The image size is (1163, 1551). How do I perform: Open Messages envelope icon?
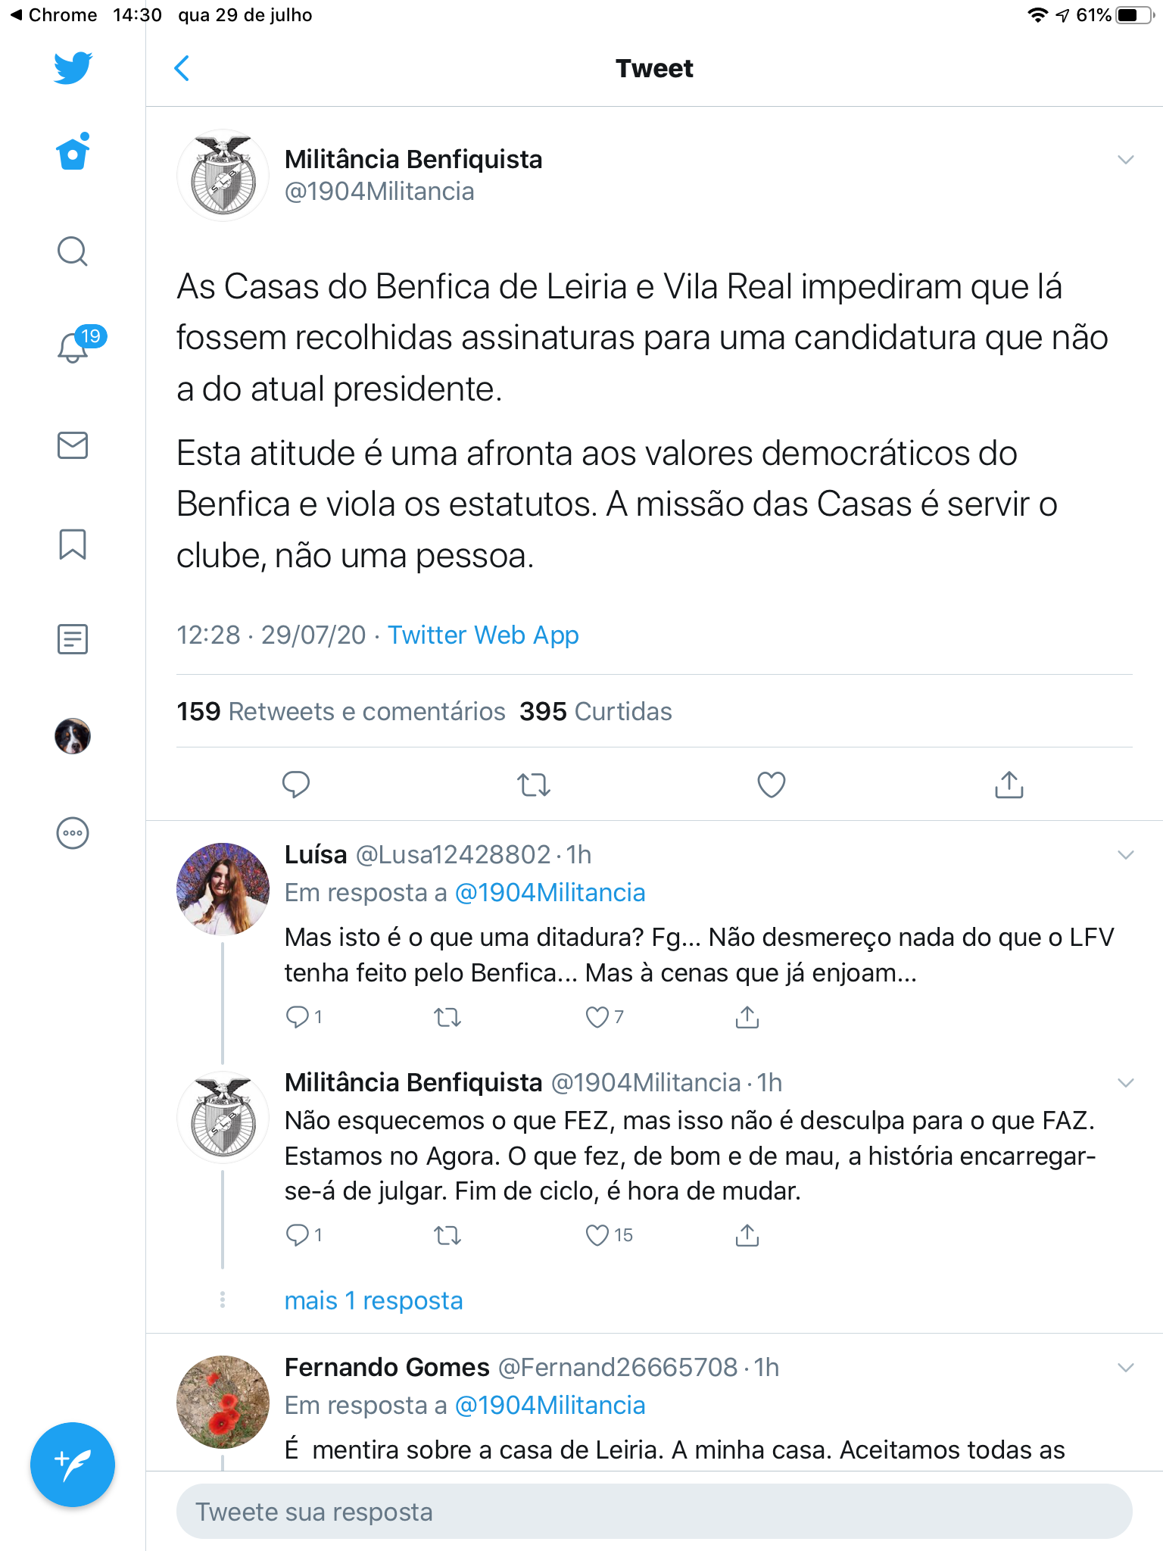tap(73, 445)
